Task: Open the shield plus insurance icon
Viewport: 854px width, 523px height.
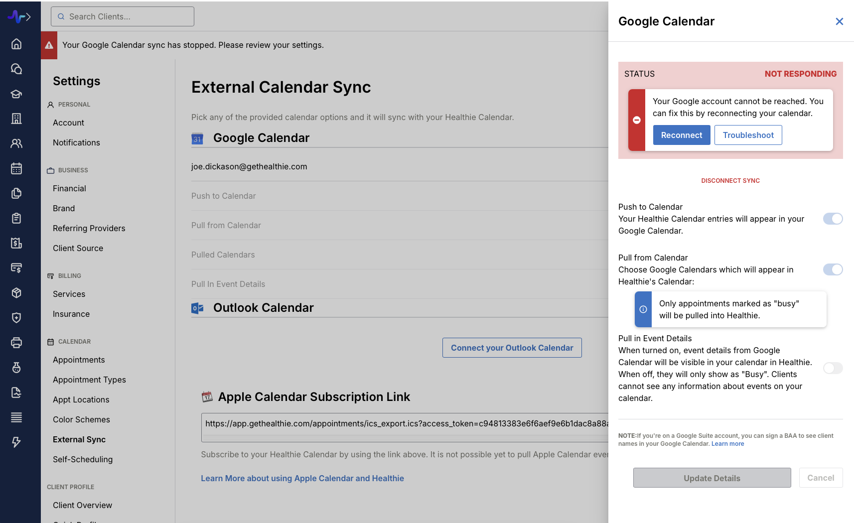Action: 16,318
